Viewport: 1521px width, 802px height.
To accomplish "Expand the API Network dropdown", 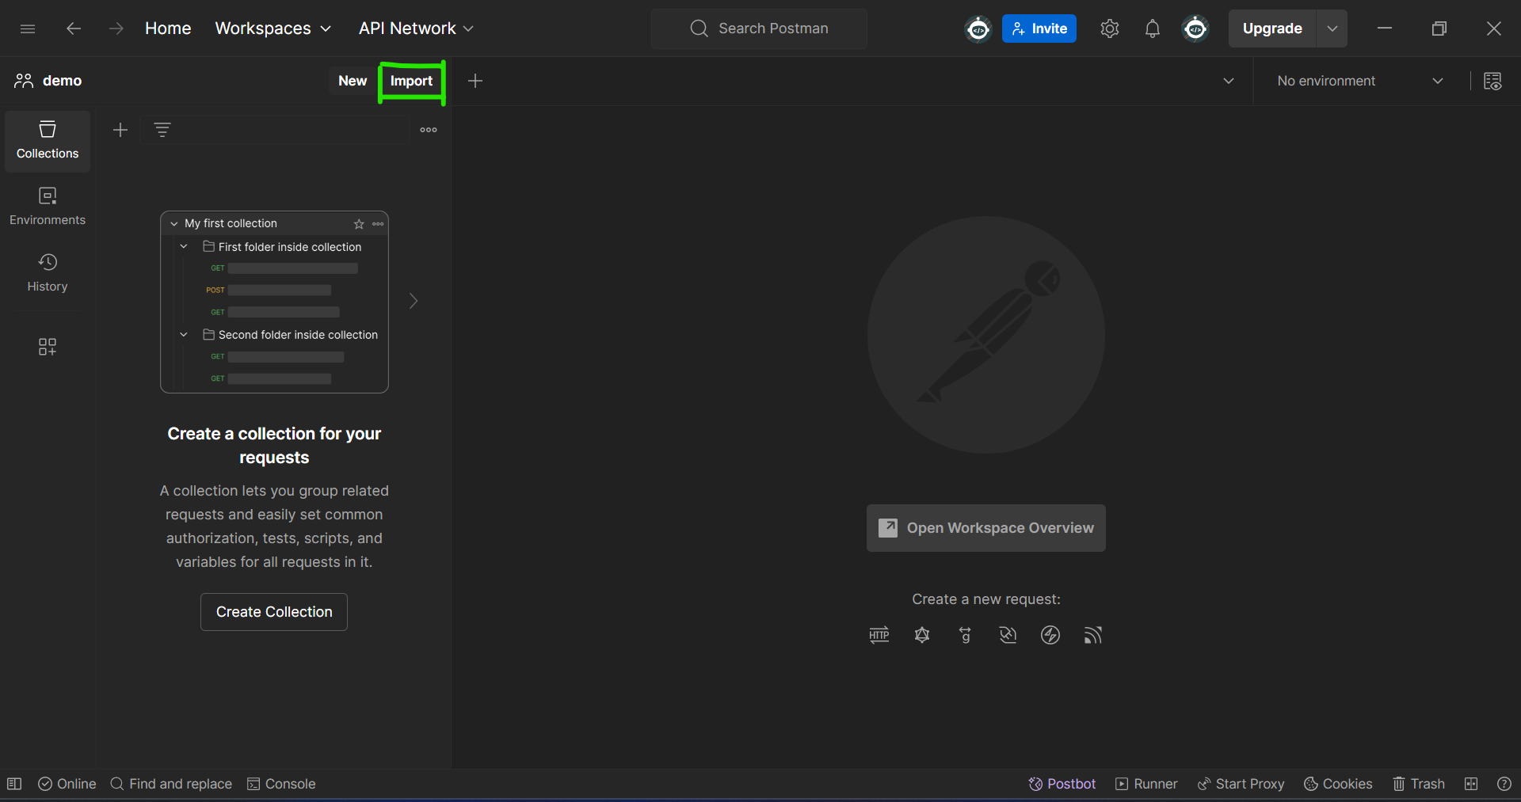I will 416,29.
